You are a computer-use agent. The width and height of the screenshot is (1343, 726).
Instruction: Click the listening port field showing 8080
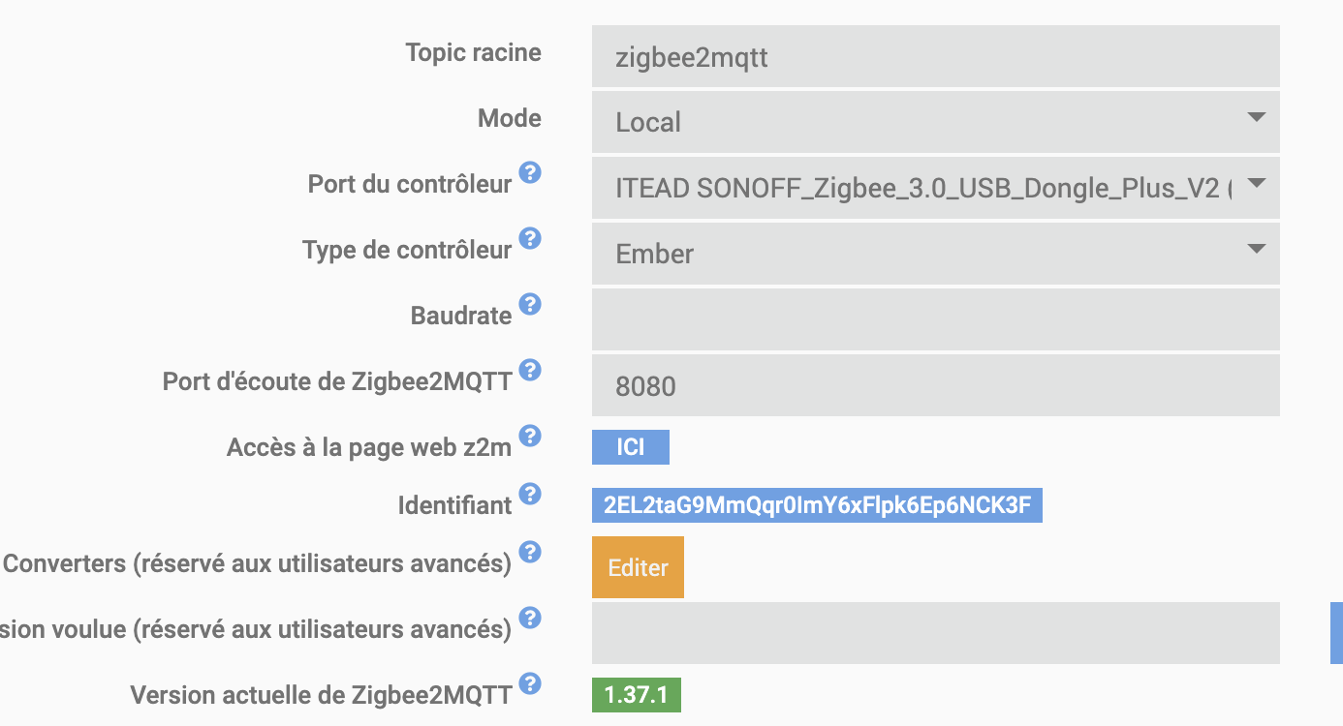[x=936, y=385]
